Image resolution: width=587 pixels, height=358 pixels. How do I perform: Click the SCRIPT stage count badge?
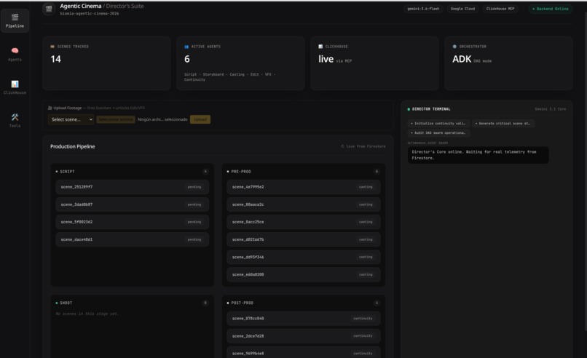point(205,171)
